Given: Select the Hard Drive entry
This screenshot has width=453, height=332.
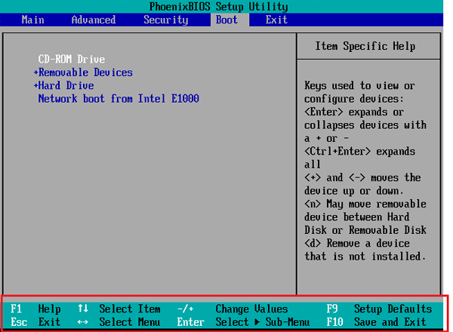Looking at the screenshot, I should click(66, 85).
